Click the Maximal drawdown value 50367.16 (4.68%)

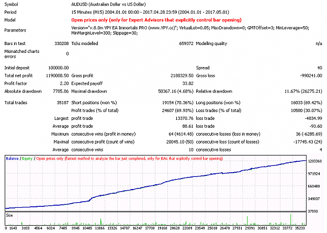pyautogui.click(x=176, y=91)
